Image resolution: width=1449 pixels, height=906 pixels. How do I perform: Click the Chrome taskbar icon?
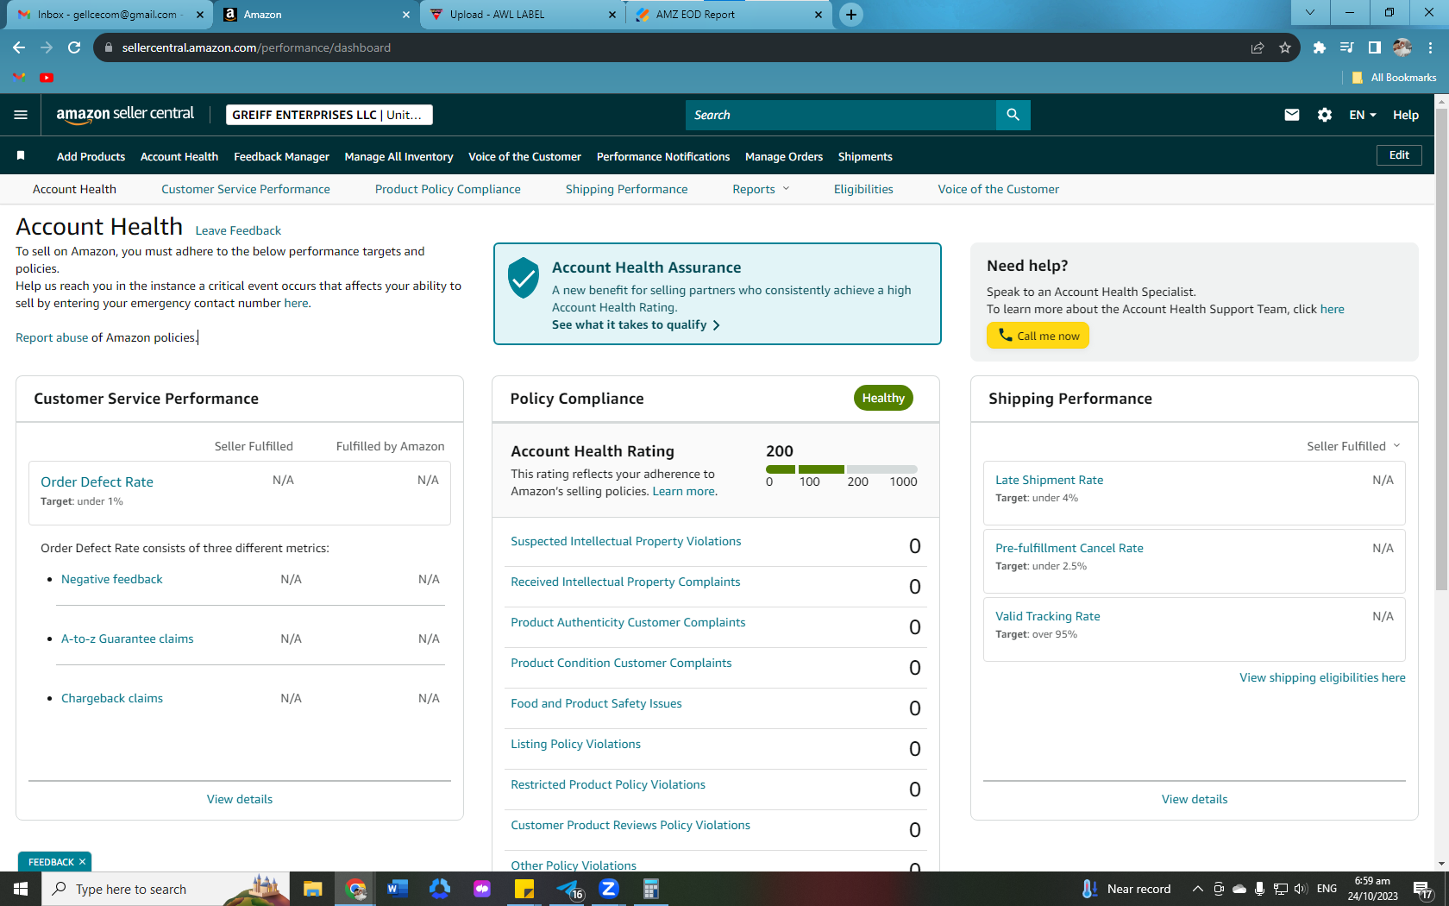[x=355, y=889]
